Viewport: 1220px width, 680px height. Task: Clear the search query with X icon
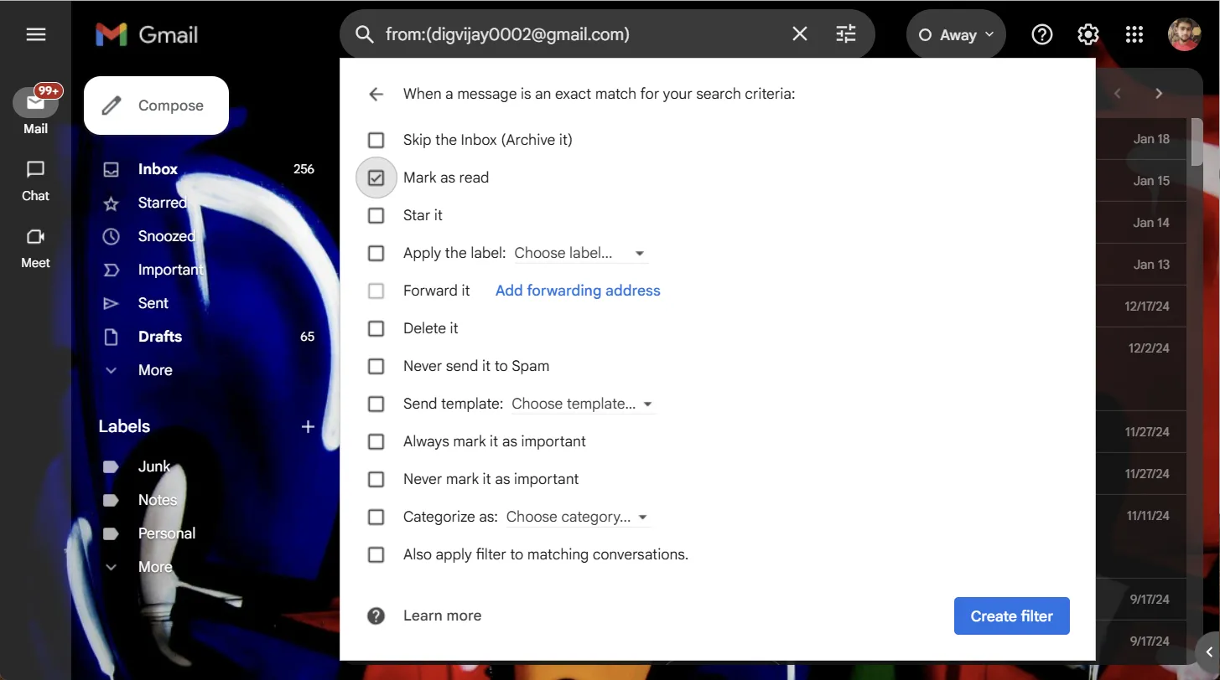pos(800,34)
